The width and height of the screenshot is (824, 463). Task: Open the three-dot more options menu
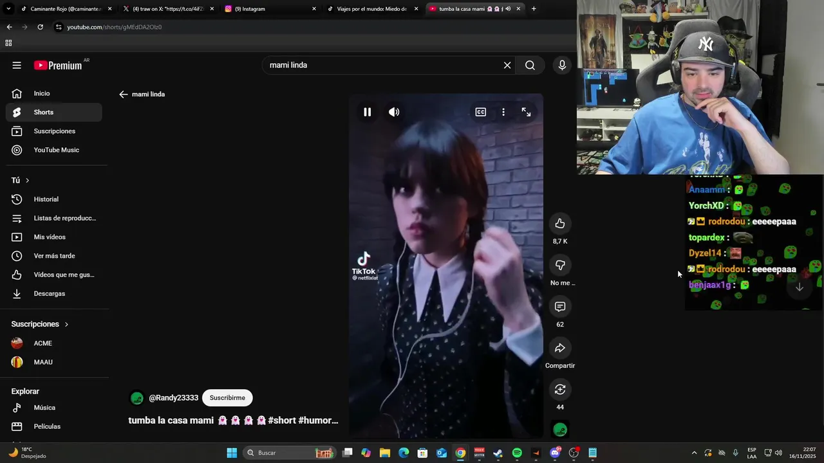pyautogui.click(x=503, y=112)
